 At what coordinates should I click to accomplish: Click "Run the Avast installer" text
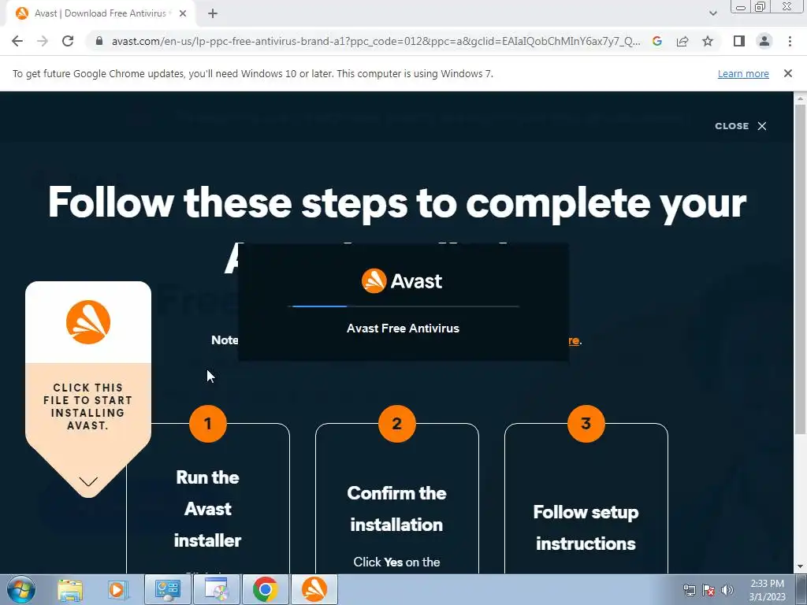(208, 509)
